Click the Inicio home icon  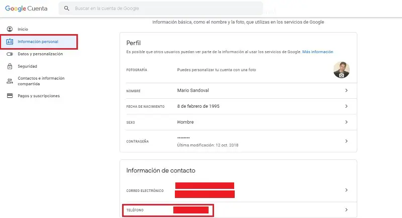coord(10,29)
